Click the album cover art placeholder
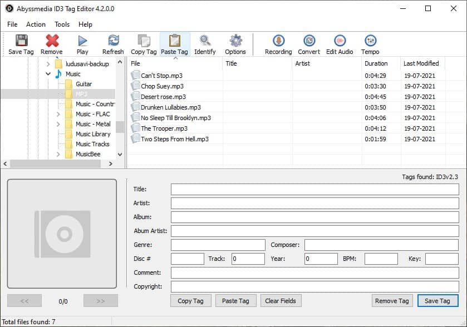This screenshot has width=467, height=327. pyautogui.click(x=62, y=234)
